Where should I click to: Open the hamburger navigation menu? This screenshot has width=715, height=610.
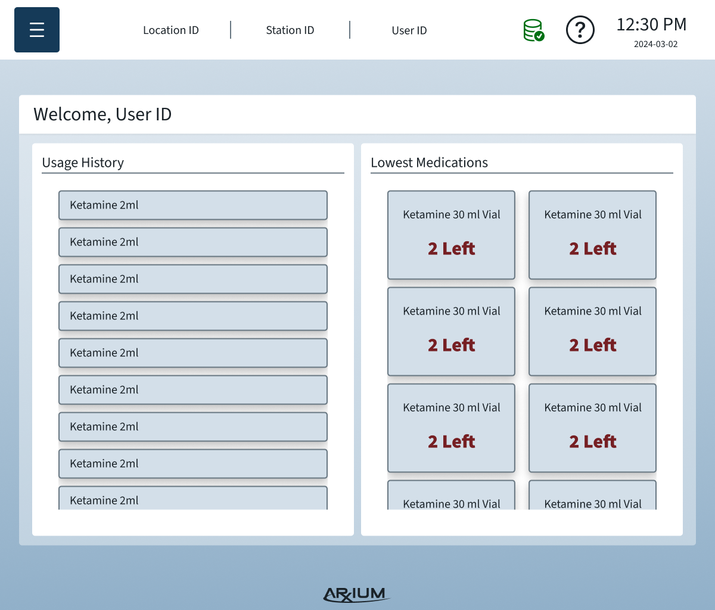pos(37,30)
